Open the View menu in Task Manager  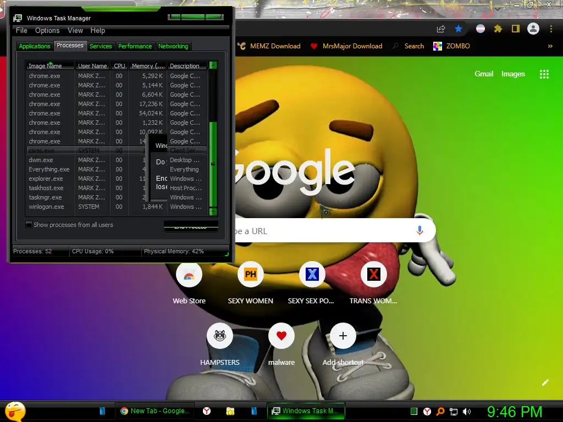pyautogui.click(x=75, y=31)
